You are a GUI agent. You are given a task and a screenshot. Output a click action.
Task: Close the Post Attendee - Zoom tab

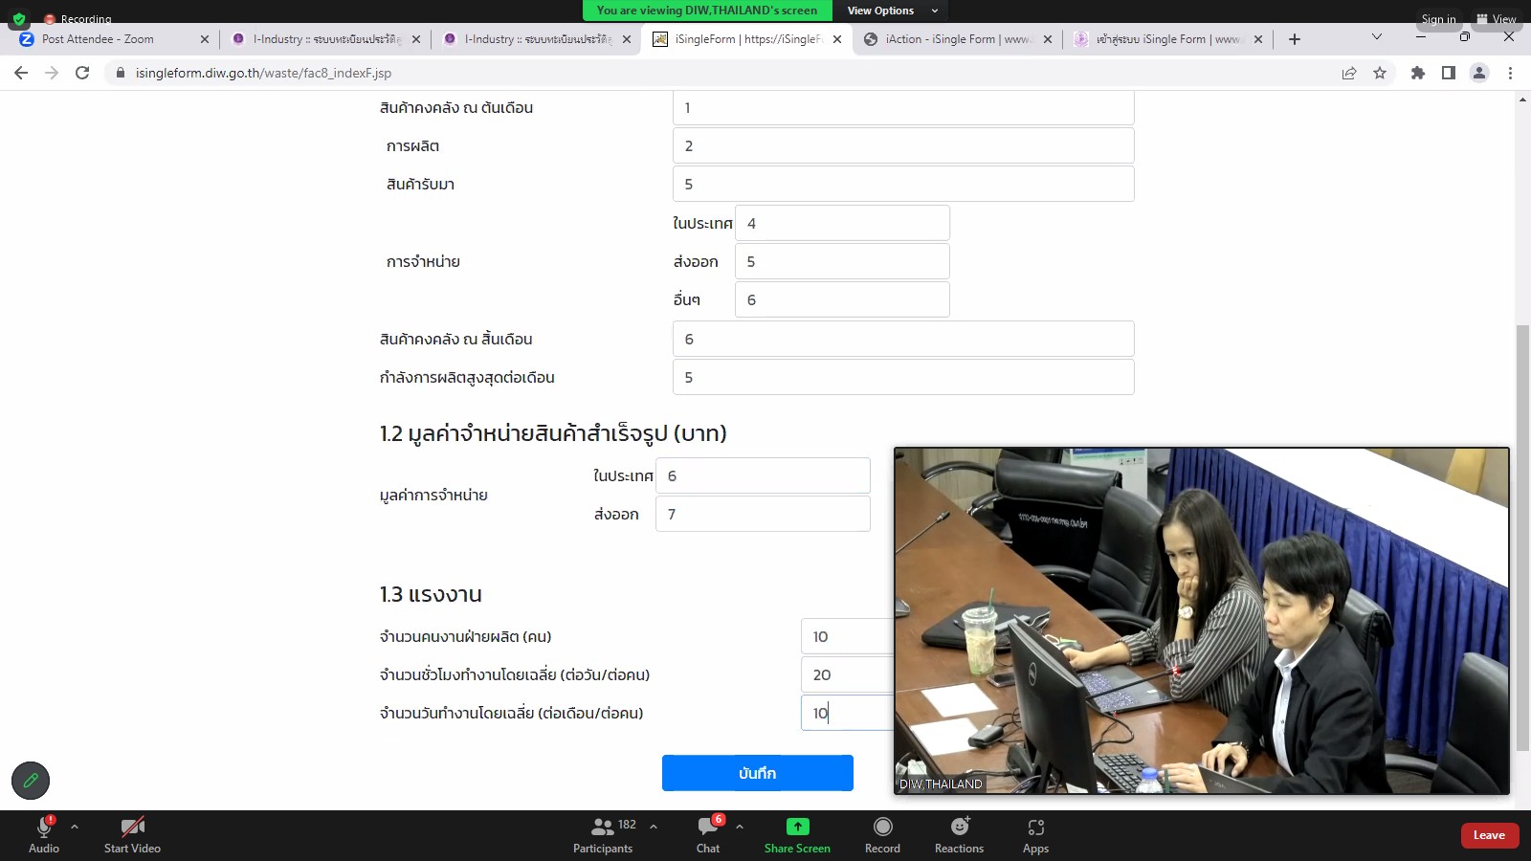point(204,39)
